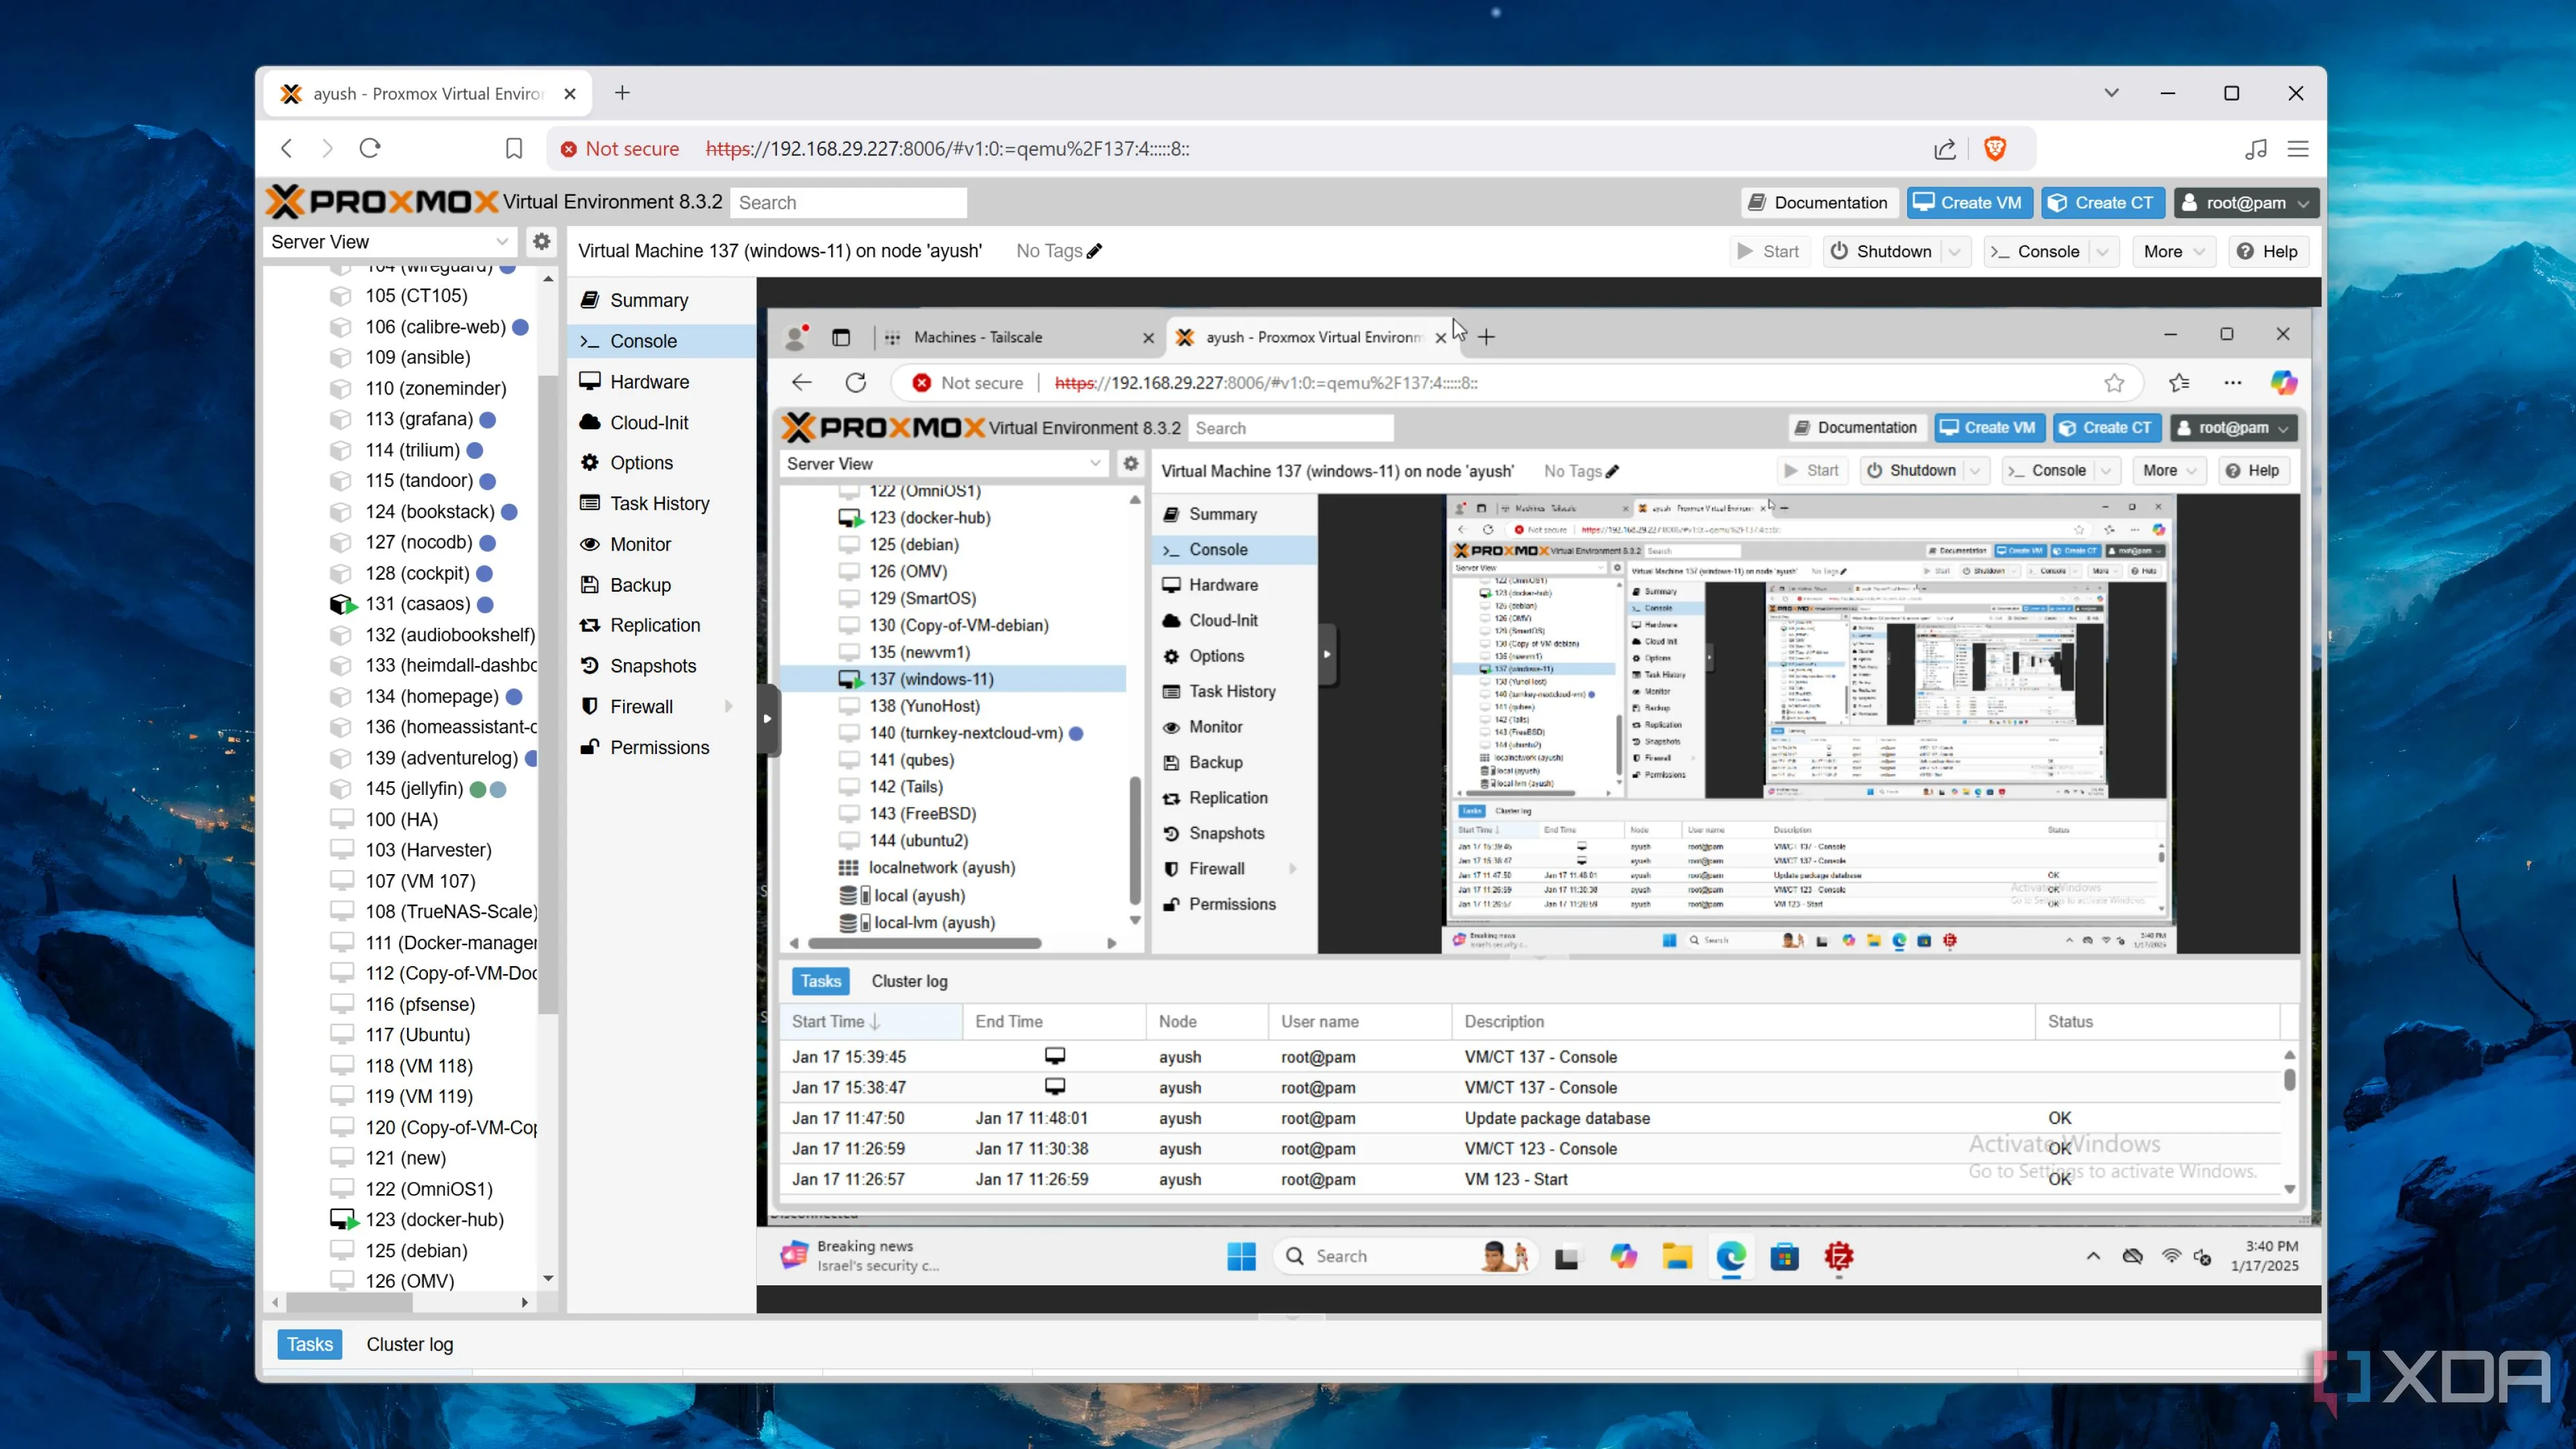The width and height of the screenshot is (2576, 1449).
Task: Open the More dropdown in outer Proxmox toolbar
Action: (2174, 252)
